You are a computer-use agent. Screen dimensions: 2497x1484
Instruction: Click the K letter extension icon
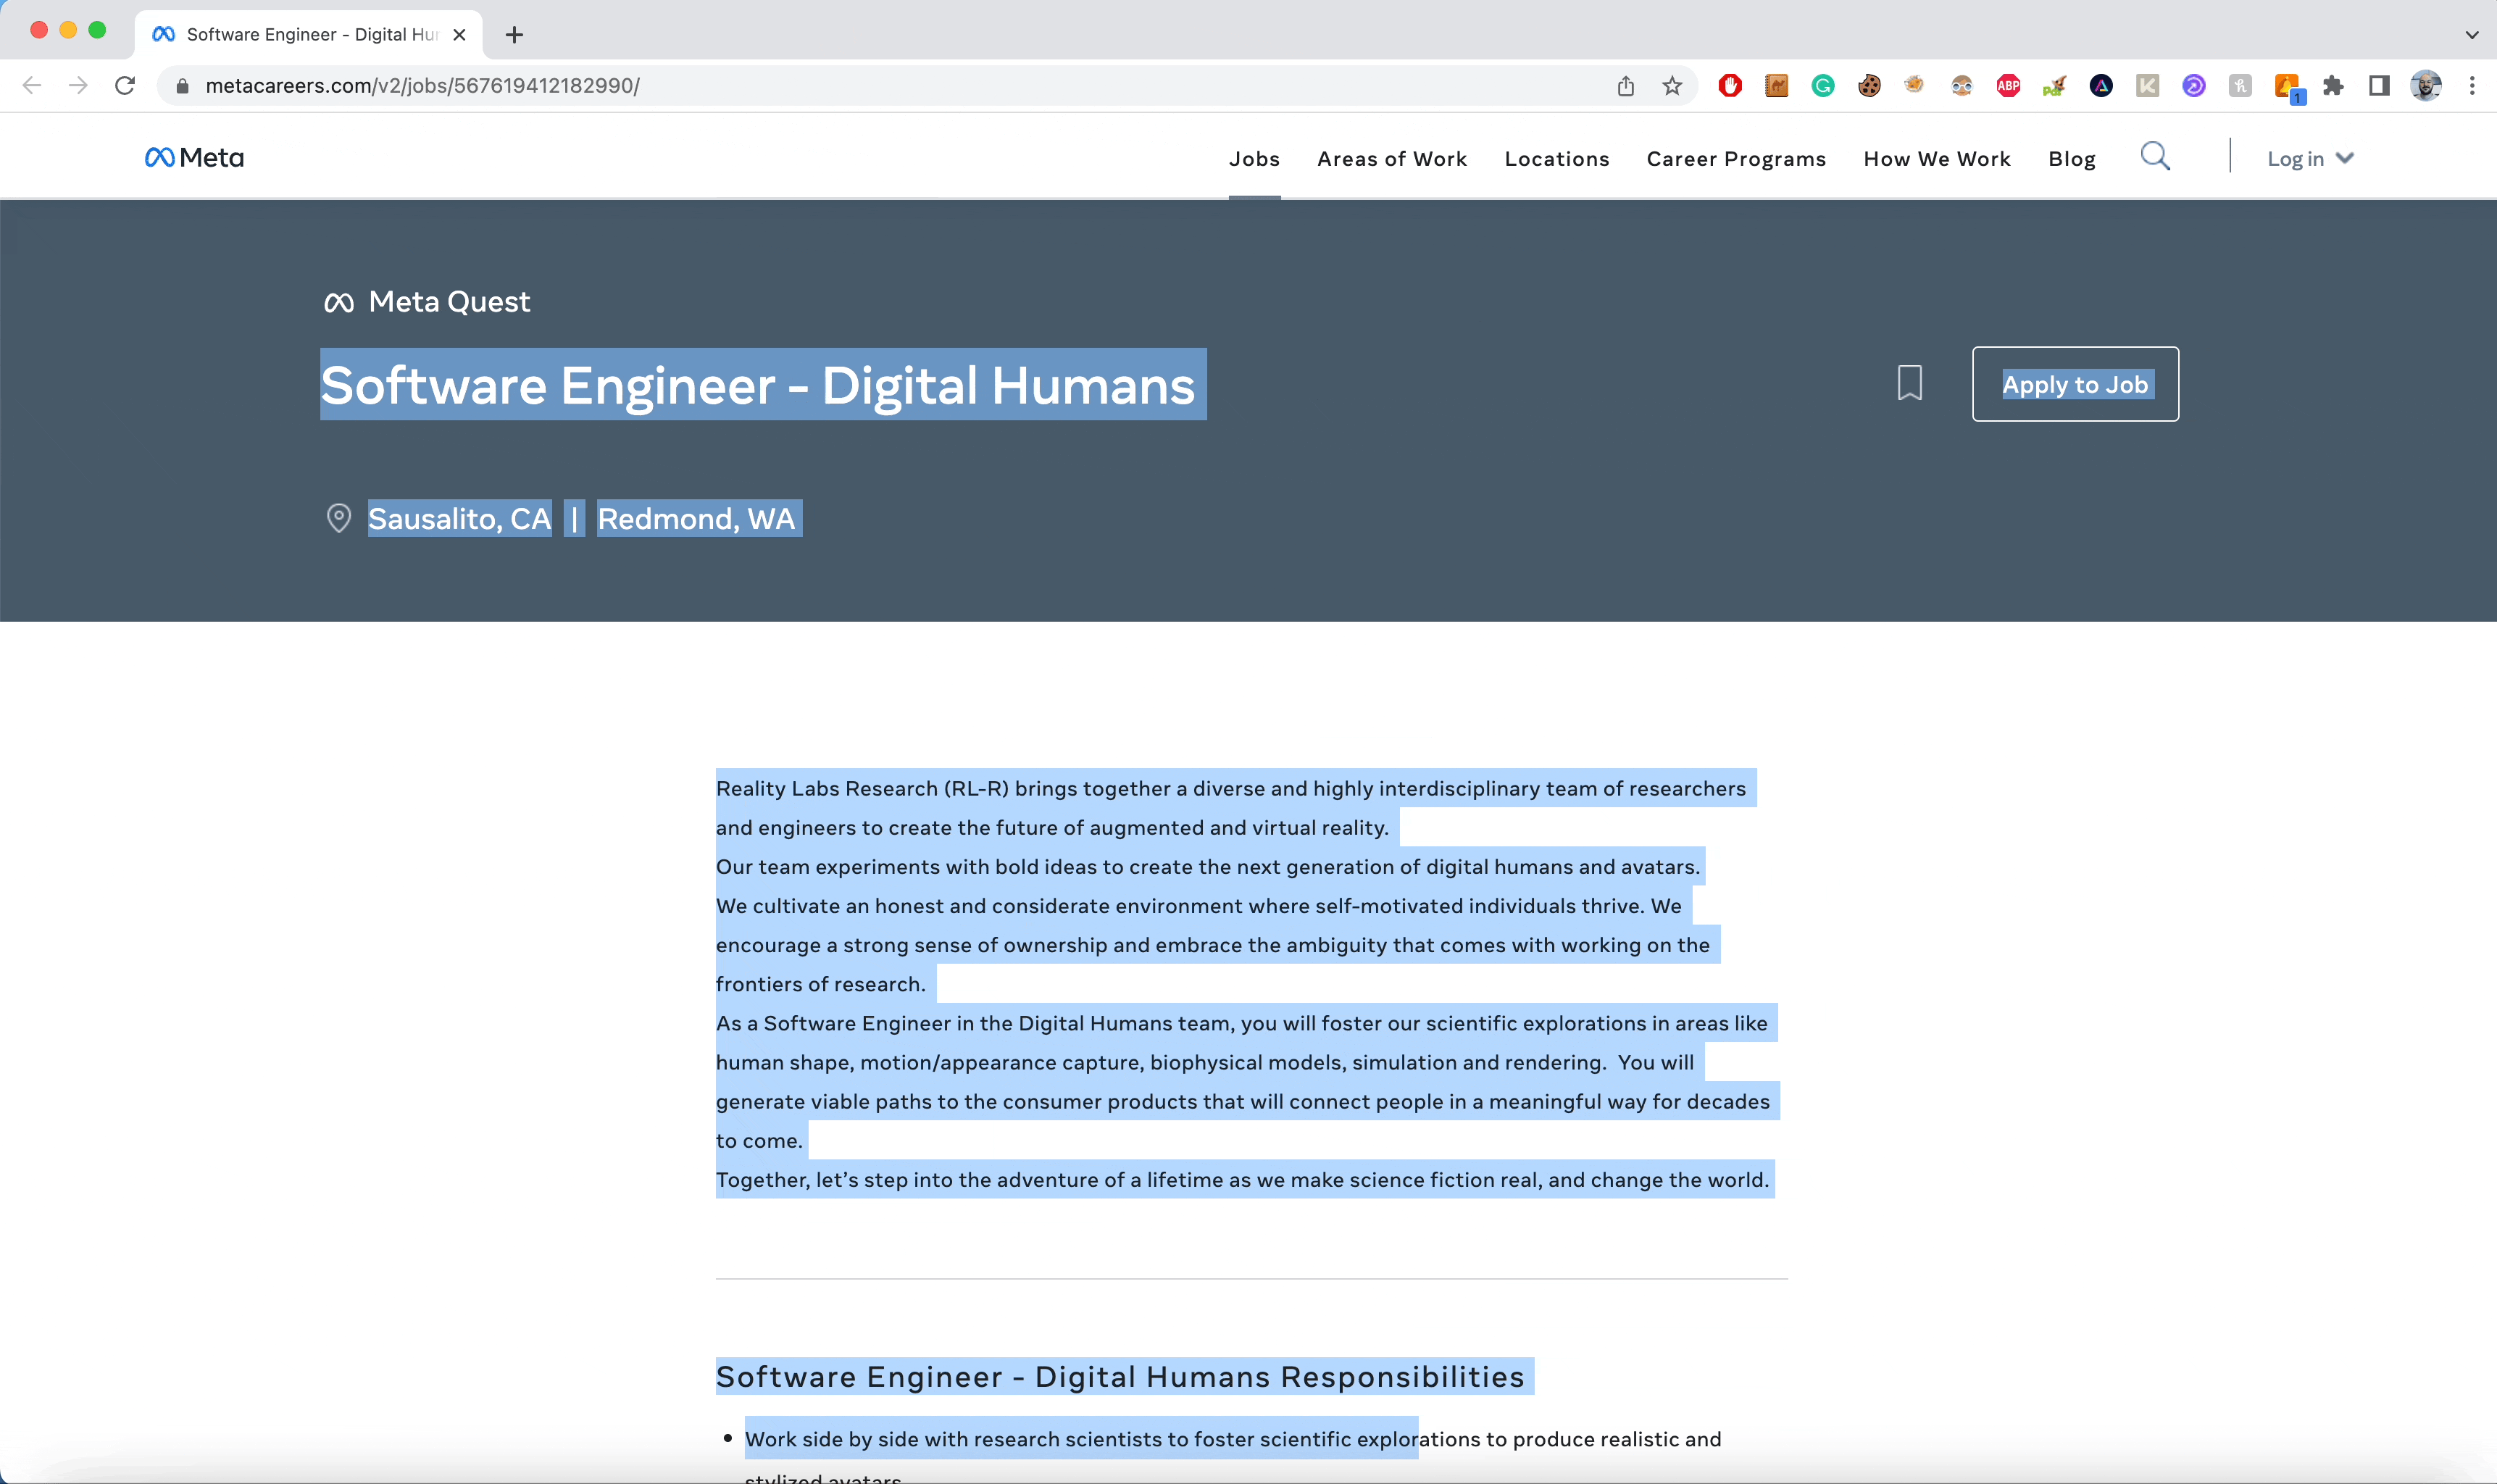coord(2147,86)
